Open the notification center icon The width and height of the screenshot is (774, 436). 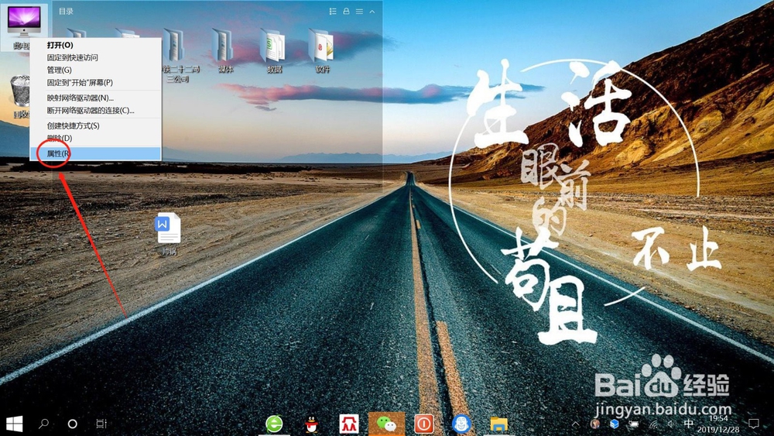[753, 424]
